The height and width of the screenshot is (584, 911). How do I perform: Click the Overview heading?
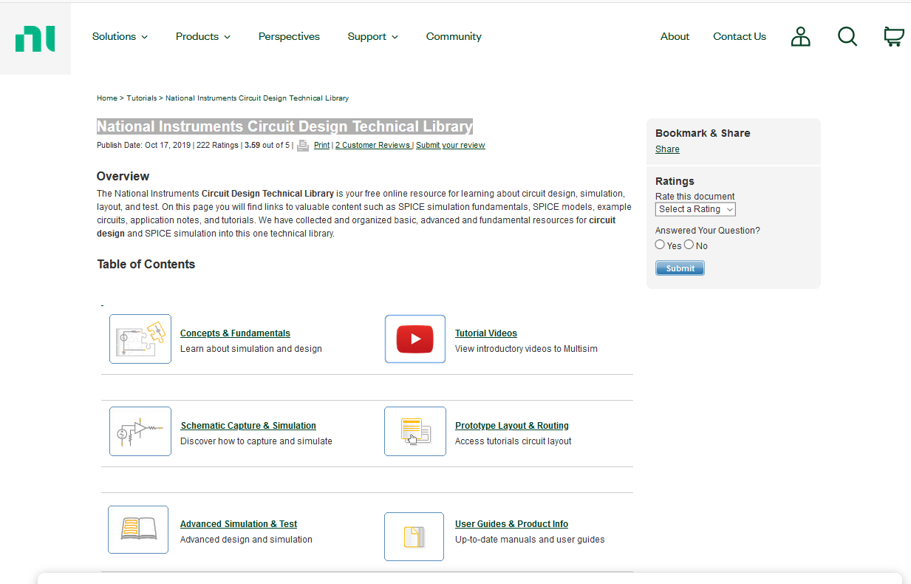[x=123, y=176]
